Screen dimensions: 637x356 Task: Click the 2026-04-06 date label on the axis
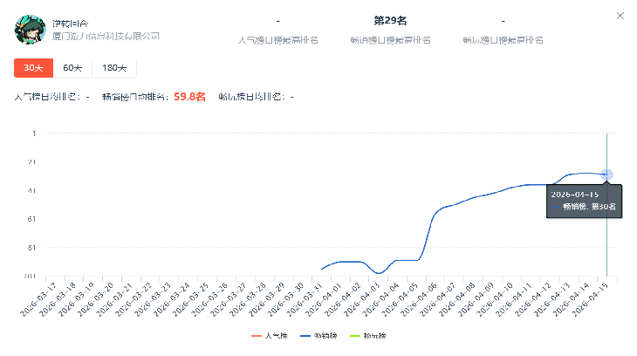[x=420, y=300]
